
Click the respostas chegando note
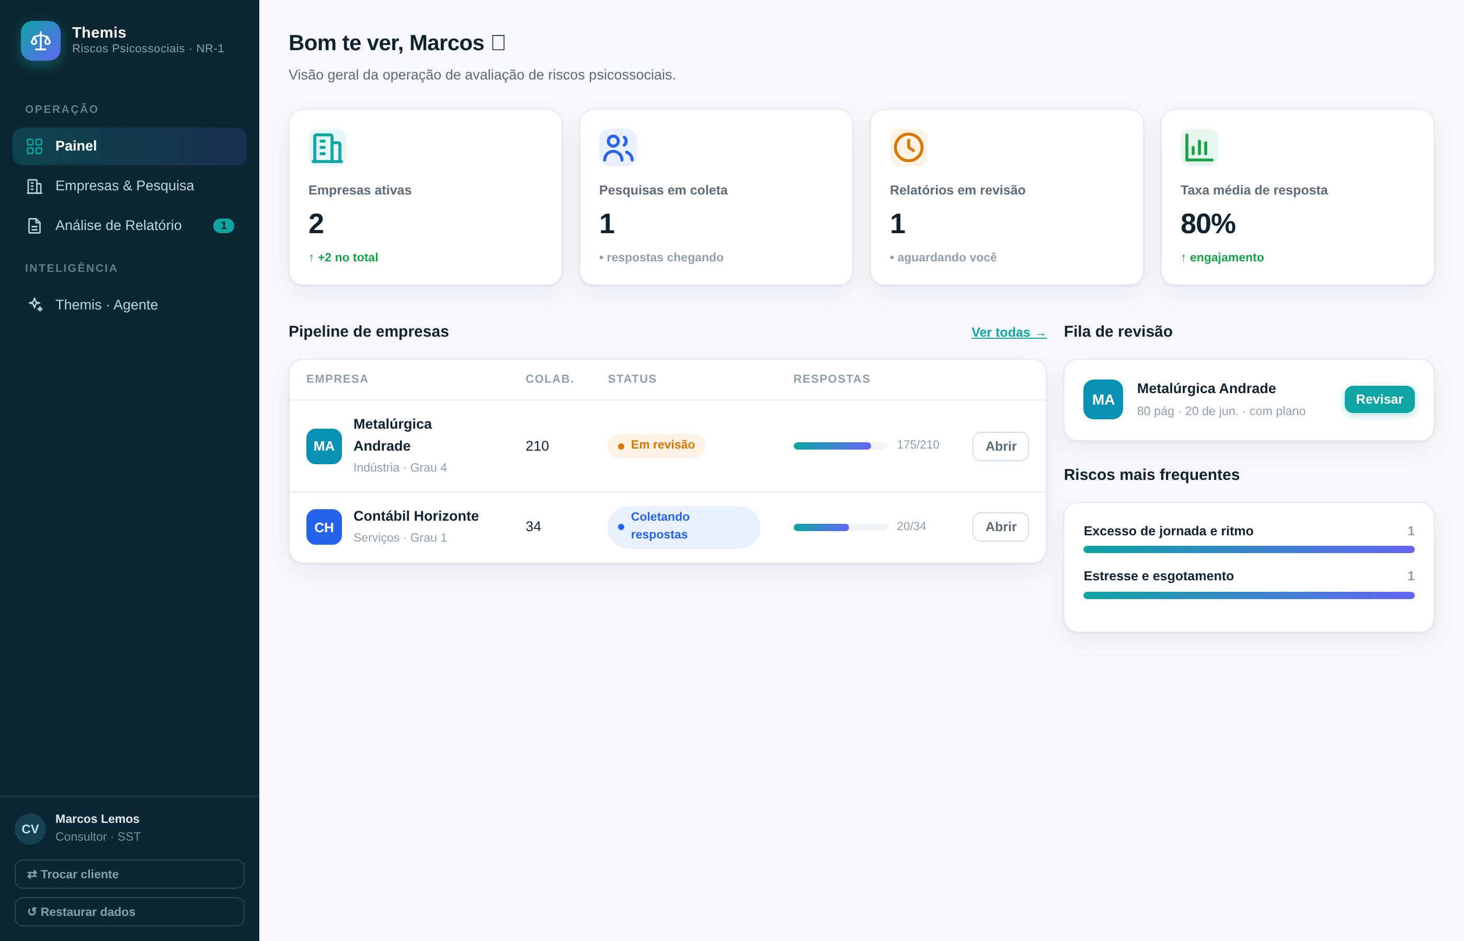pos(661,257)
